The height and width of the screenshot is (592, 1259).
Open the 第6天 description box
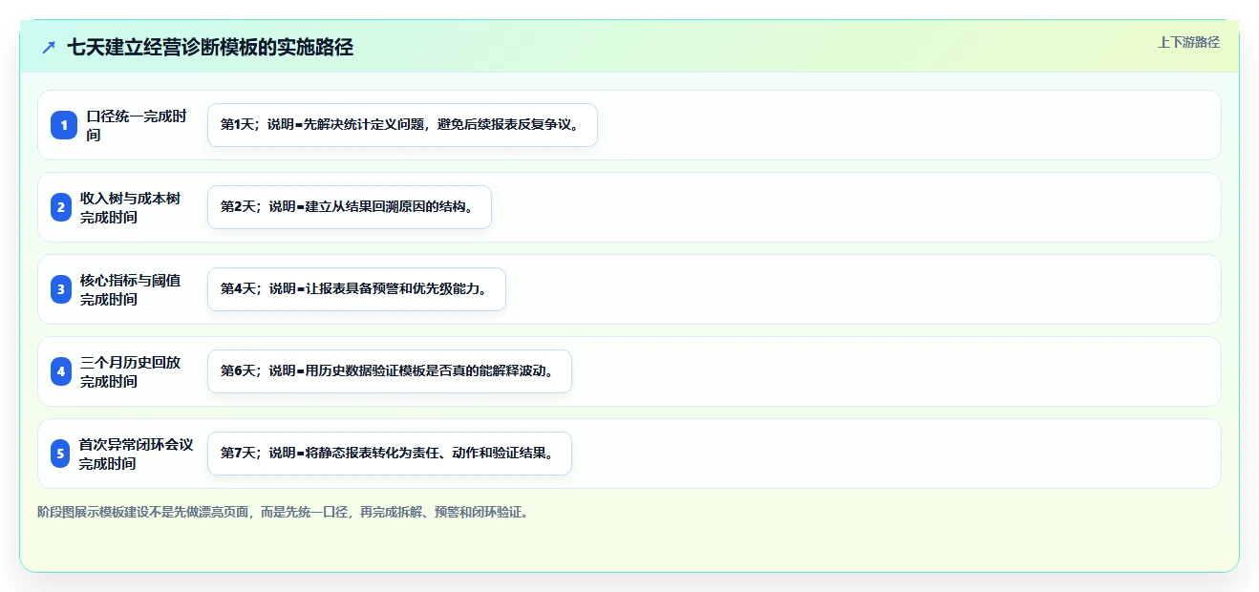click(x=390, y=371)
